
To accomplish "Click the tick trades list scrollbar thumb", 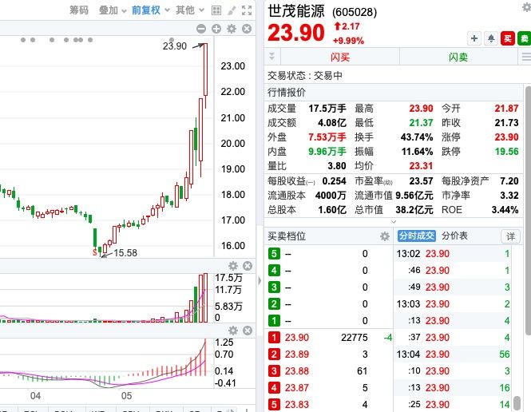I will (x=517, y=403).
